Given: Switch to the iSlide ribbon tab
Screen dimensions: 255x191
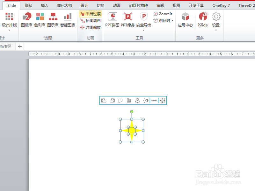Looking at the screenshot, I should point(11,5).
